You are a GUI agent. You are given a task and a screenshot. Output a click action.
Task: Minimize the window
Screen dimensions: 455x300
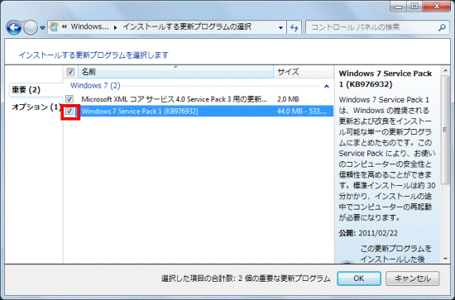398,7
